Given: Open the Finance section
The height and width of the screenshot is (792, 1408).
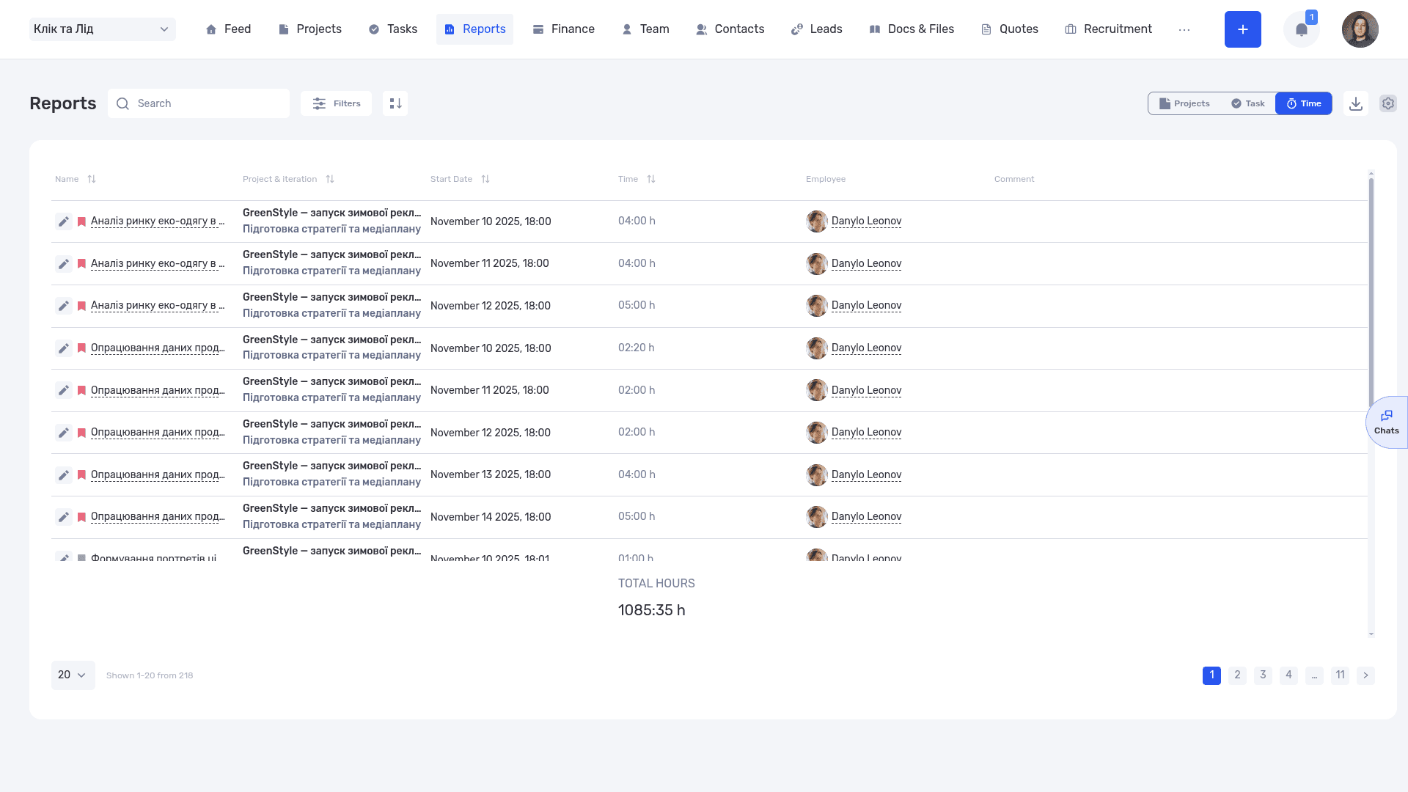Looking at the screenshot, I should (563, 29).
